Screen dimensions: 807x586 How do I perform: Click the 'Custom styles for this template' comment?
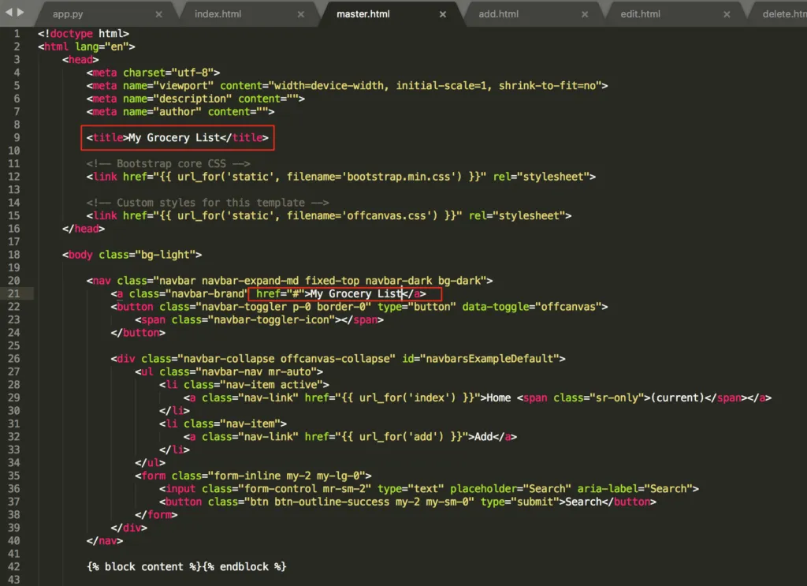(208, 203)
